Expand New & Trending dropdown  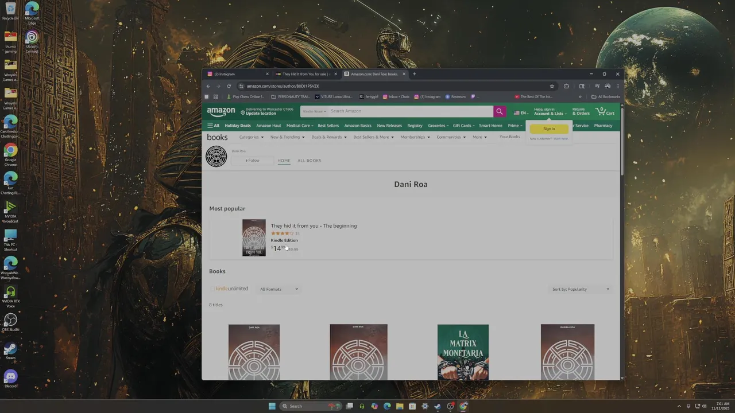288,137
